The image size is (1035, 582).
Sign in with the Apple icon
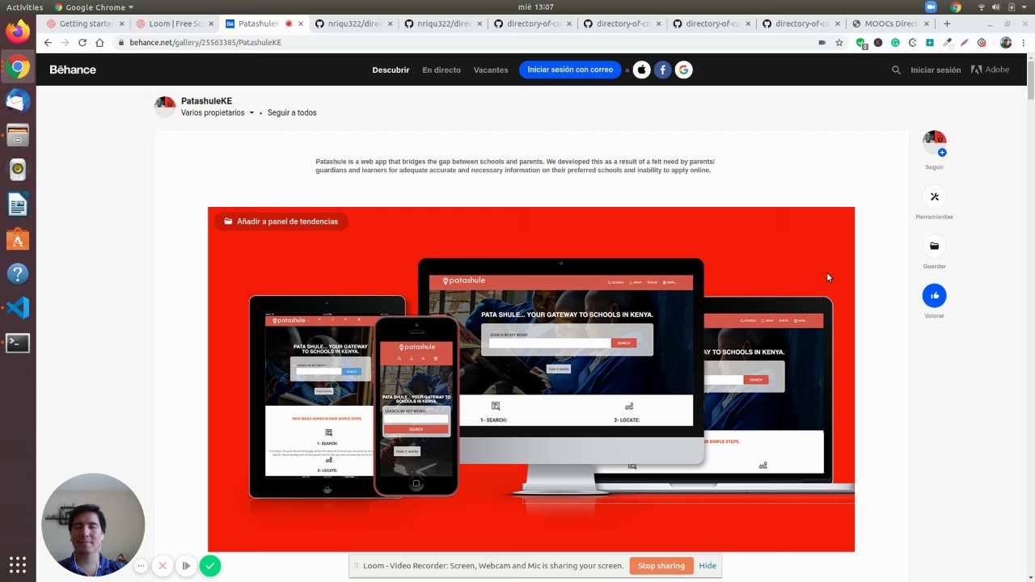click(x=642, y=70)
